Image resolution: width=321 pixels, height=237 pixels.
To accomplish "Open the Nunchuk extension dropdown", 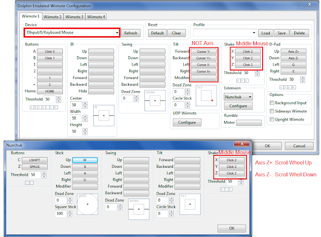I will point(238,97).
